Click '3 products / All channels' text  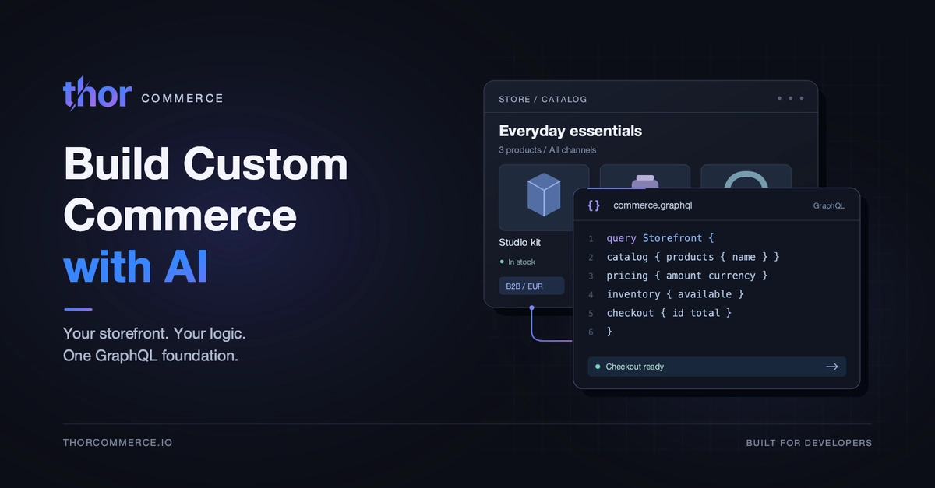pyautogui.click(x=547, y=149)
